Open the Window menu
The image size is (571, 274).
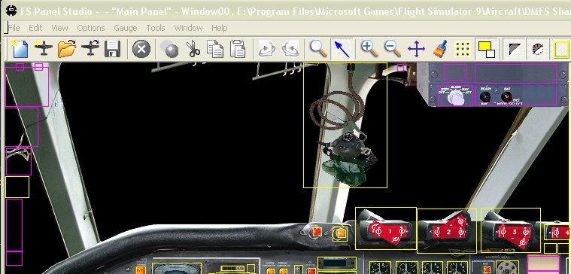pos(188,28)
